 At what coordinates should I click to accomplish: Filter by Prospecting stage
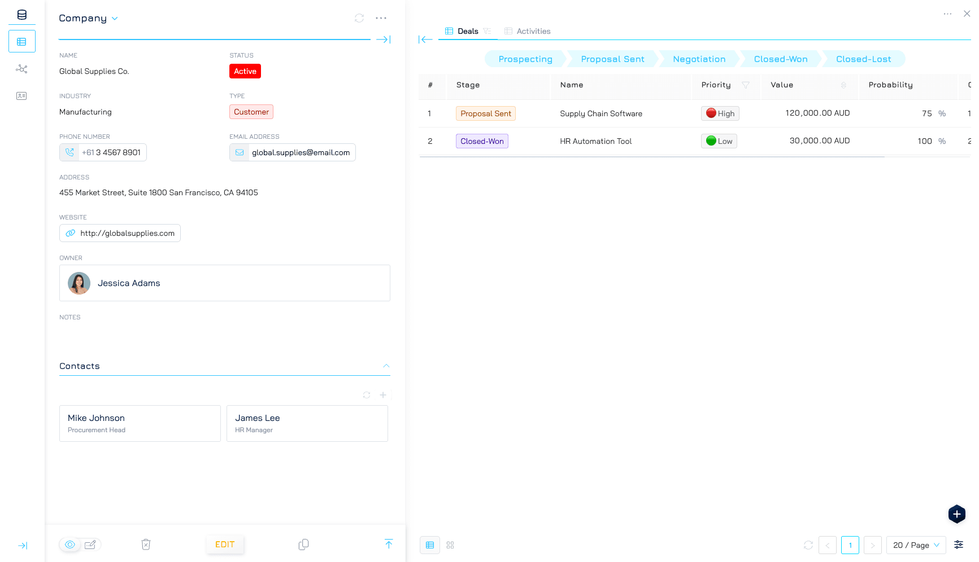click(525, 59)
